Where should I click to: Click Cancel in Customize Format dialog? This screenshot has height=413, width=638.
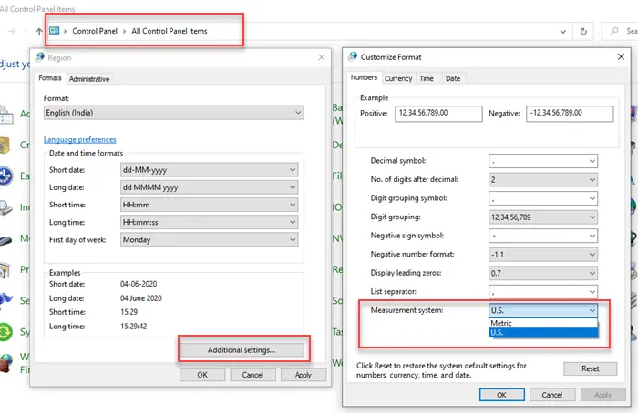pos(552,395)
